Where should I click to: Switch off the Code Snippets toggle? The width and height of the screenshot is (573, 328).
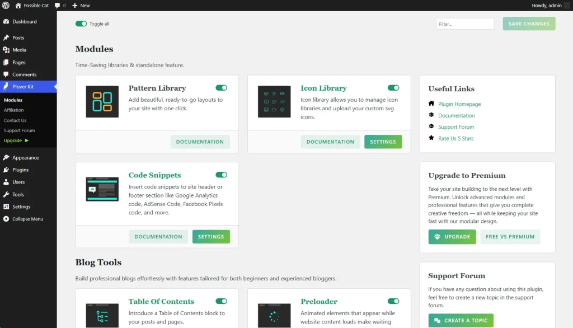[221, 175]
